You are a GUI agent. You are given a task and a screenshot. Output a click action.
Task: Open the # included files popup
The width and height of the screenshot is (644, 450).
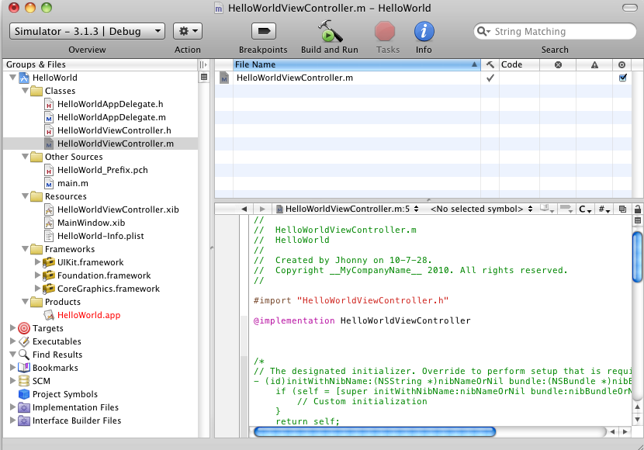coord(604,209)
